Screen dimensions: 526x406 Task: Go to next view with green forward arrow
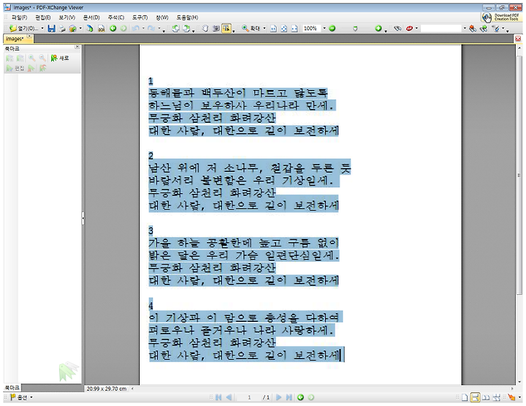tap(123, 29)
